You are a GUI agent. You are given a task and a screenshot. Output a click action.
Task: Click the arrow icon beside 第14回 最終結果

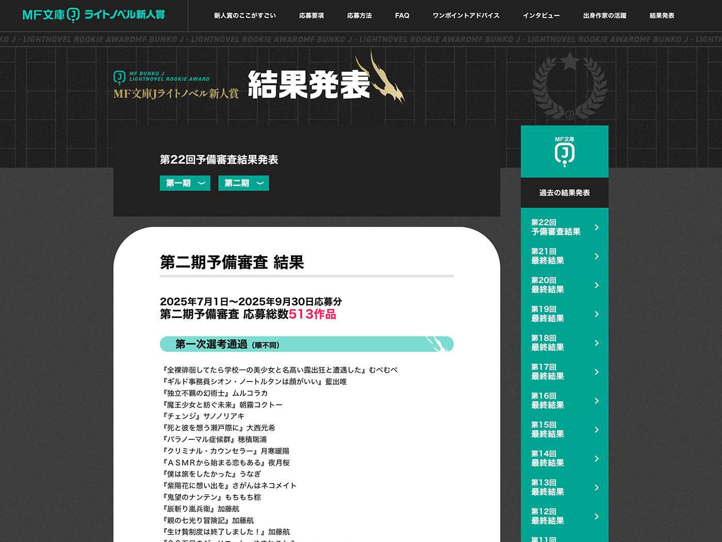pos(597,458)
